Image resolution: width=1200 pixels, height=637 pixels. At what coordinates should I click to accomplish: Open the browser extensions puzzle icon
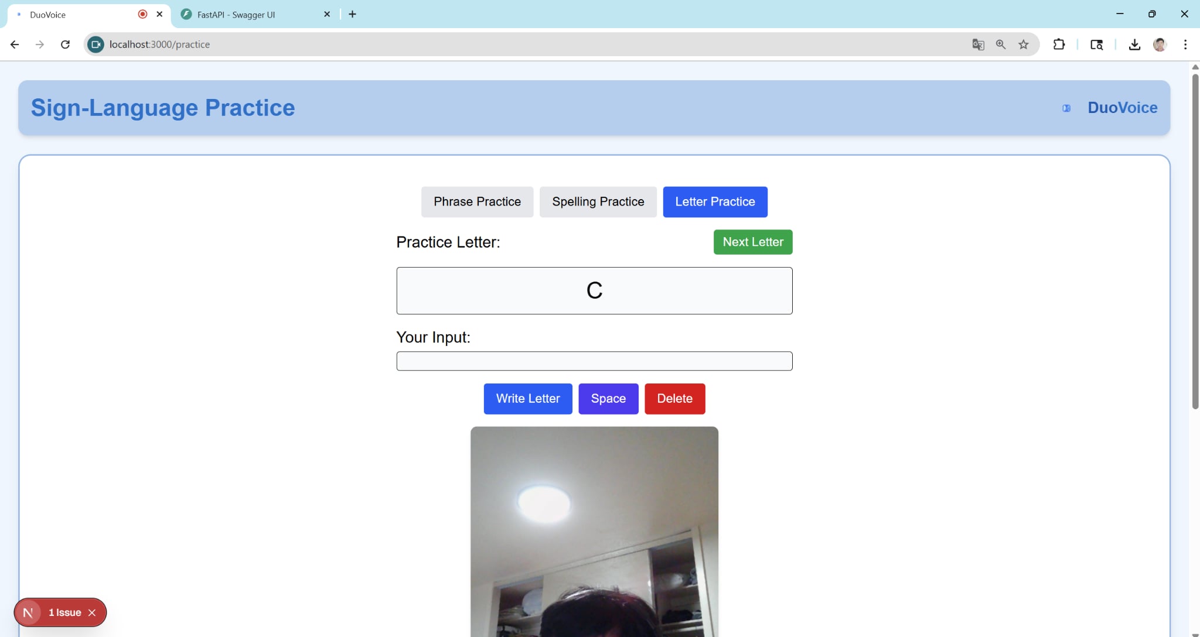point(1059,44)
